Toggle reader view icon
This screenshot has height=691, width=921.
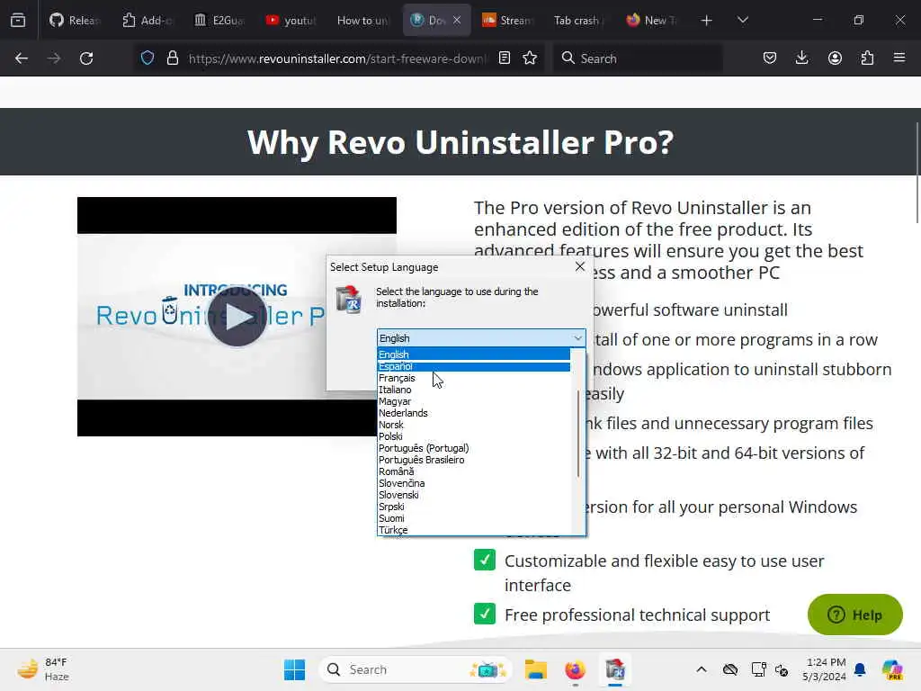[x=505, y=58]
